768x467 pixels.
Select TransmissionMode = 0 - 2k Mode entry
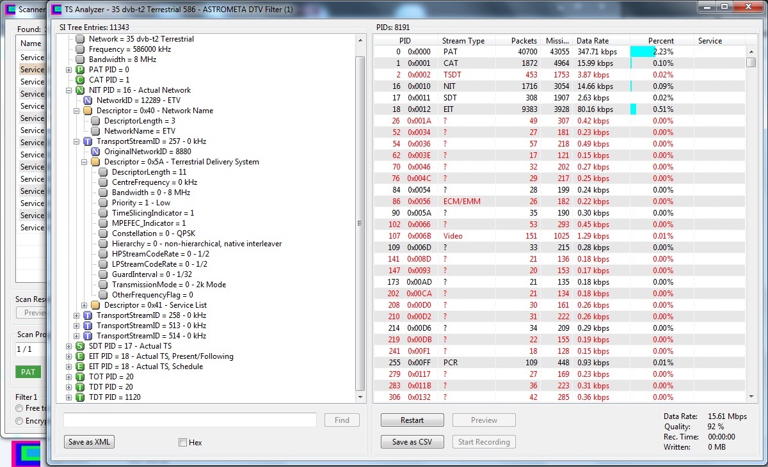point(169,285)
